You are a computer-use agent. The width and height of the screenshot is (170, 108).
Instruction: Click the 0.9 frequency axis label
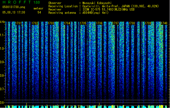point(2,62)
